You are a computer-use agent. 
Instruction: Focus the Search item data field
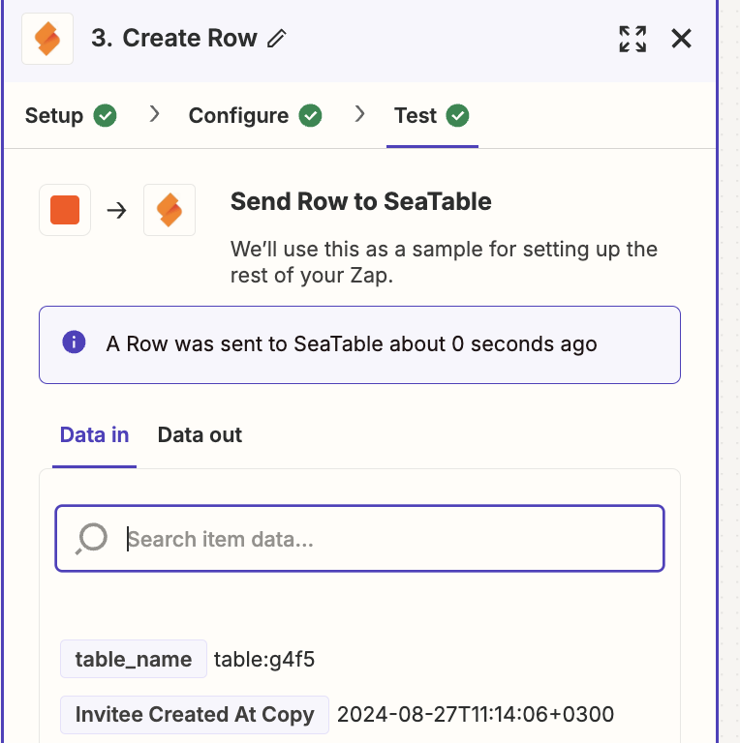click(359, 539)
